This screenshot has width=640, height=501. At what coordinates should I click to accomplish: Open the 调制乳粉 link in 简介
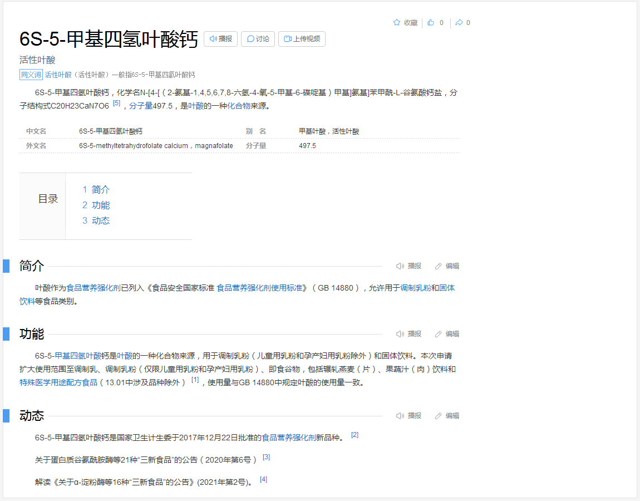(416, 288)
